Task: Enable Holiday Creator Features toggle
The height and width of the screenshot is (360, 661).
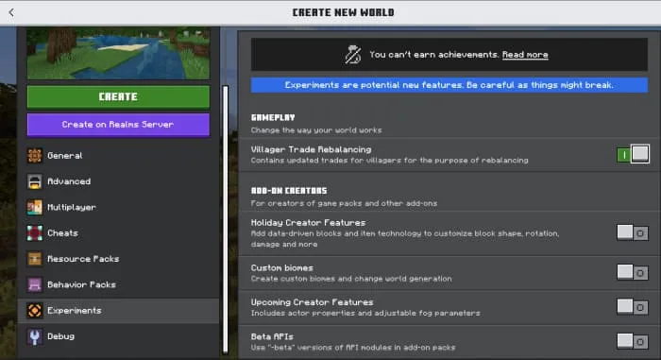Action: point(633,233)
